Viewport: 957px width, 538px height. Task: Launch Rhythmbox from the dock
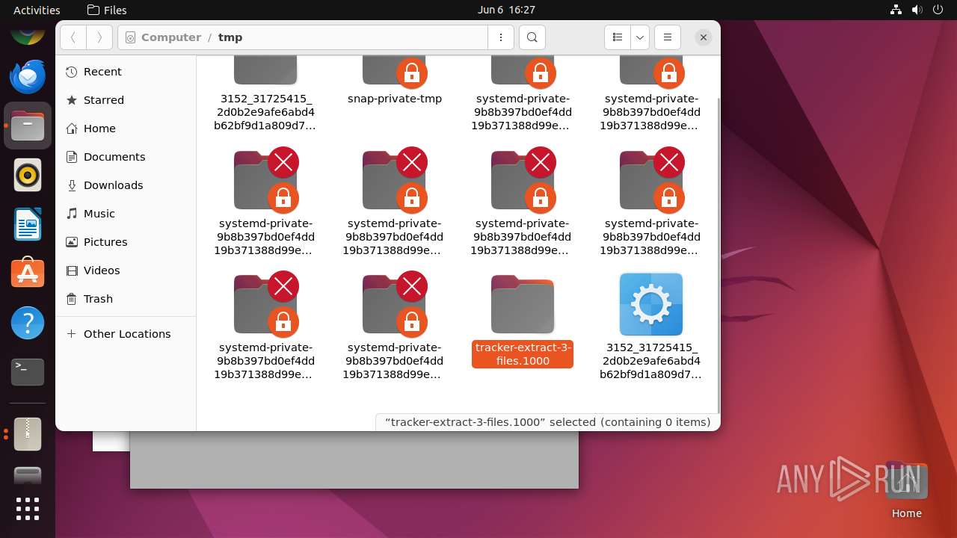pos(28,175)
